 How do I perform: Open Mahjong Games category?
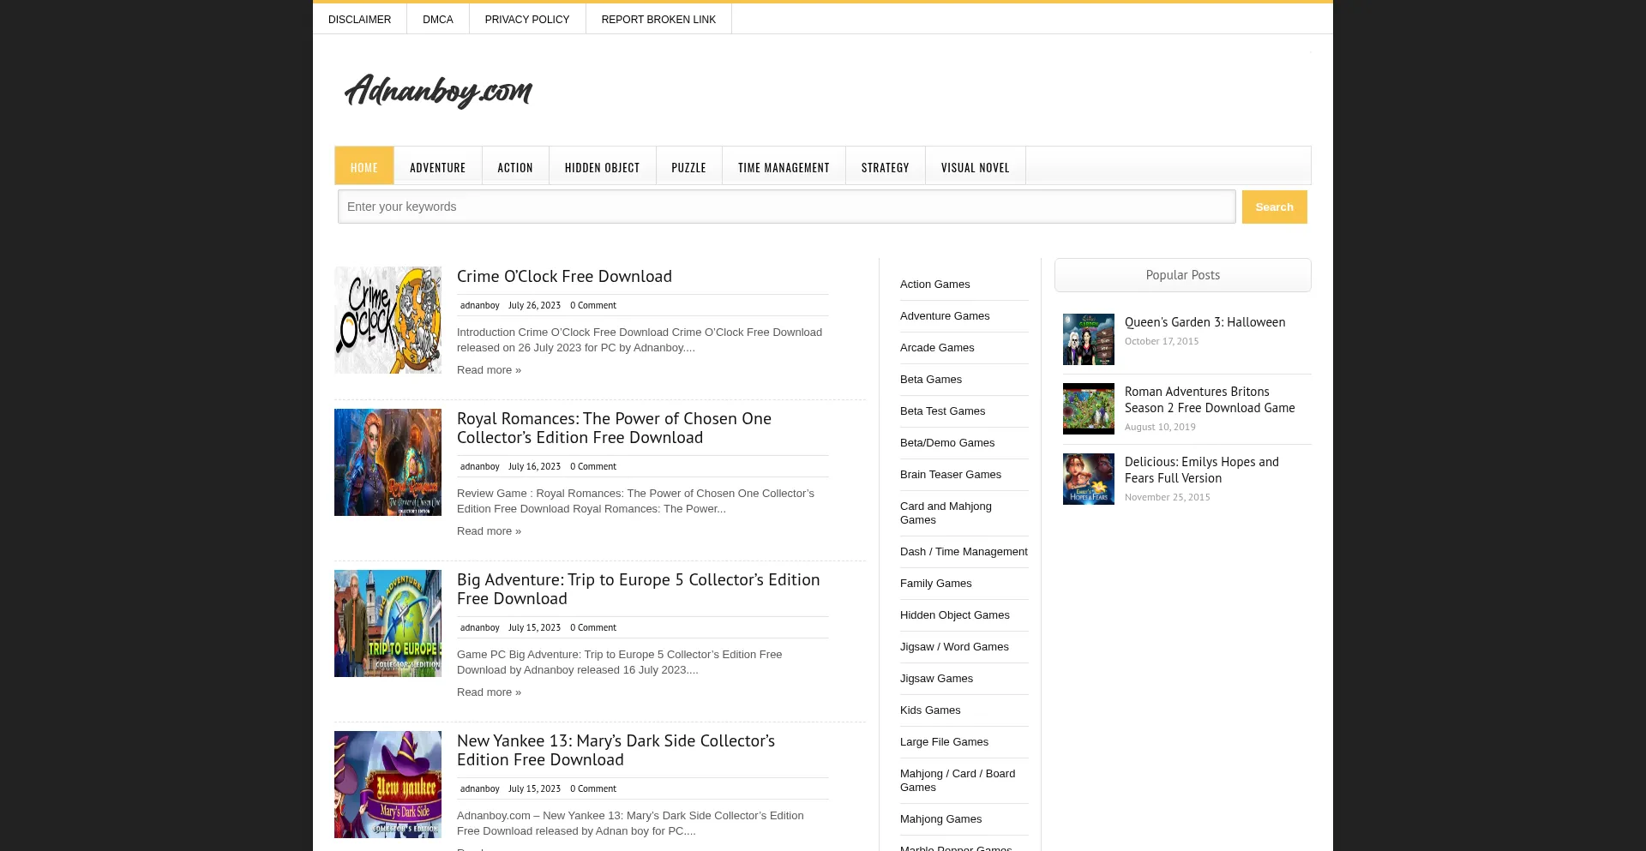tap(940, 818)
